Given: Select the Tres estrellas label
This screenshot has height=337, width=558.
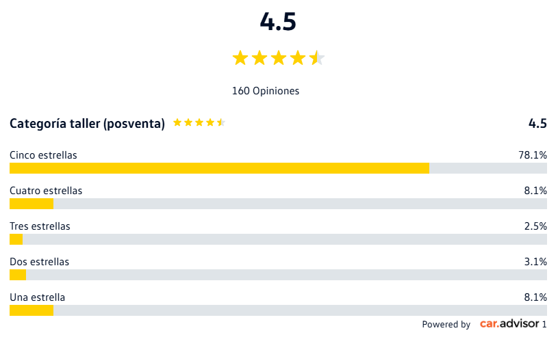Looking at the screenshot, I should pyautogui.click(x=40, y=226).
